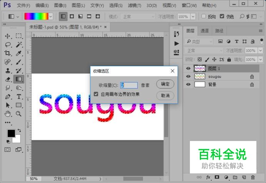Screen dimensions: 266x183
Task: Select the Hand tool
Action: tap(7, 114)
